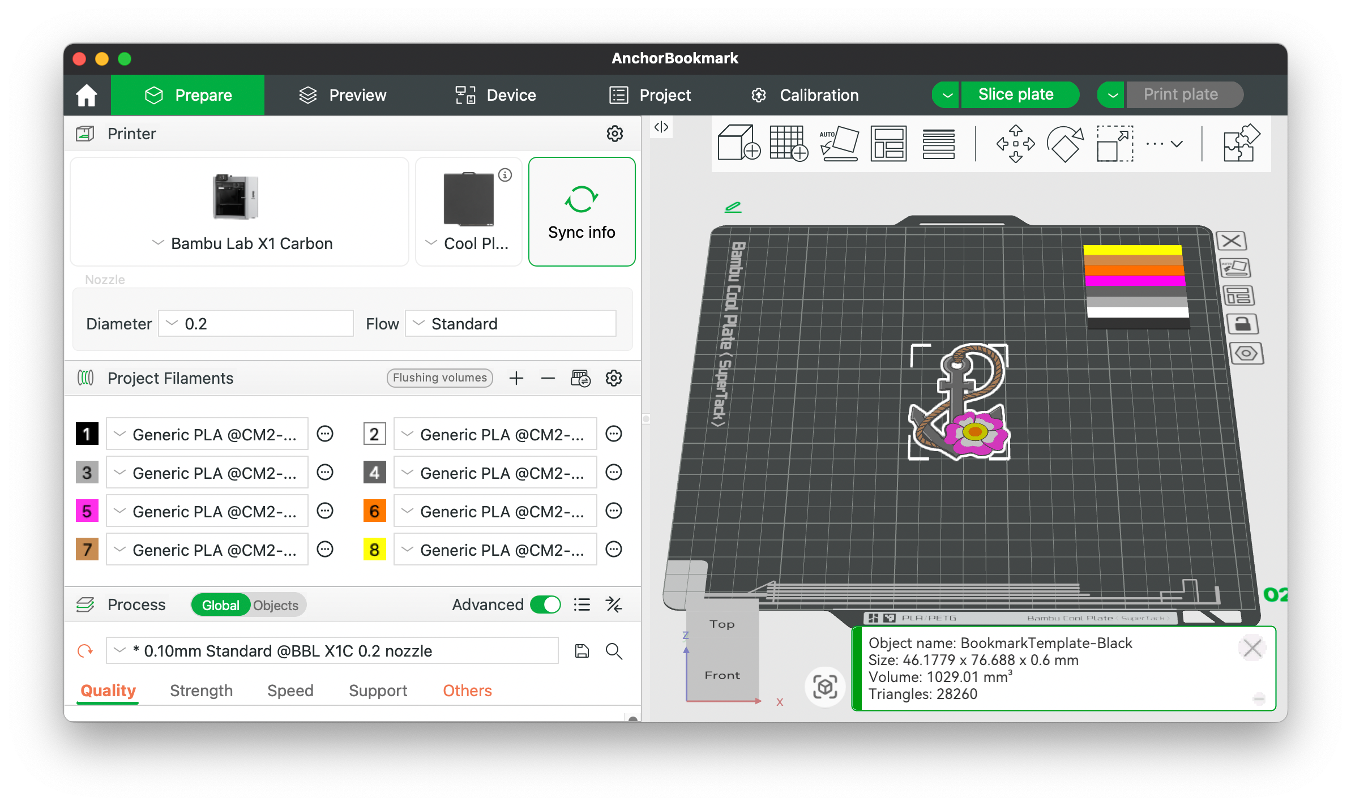Select the Rotate tool in toolbar
1351x806 pixels.
click(1064, 143)
